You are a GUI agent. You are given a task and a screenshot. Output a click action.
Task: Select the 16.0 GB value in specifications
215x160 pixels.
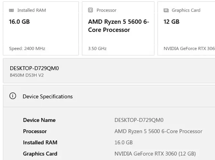[x=124, y=142]
